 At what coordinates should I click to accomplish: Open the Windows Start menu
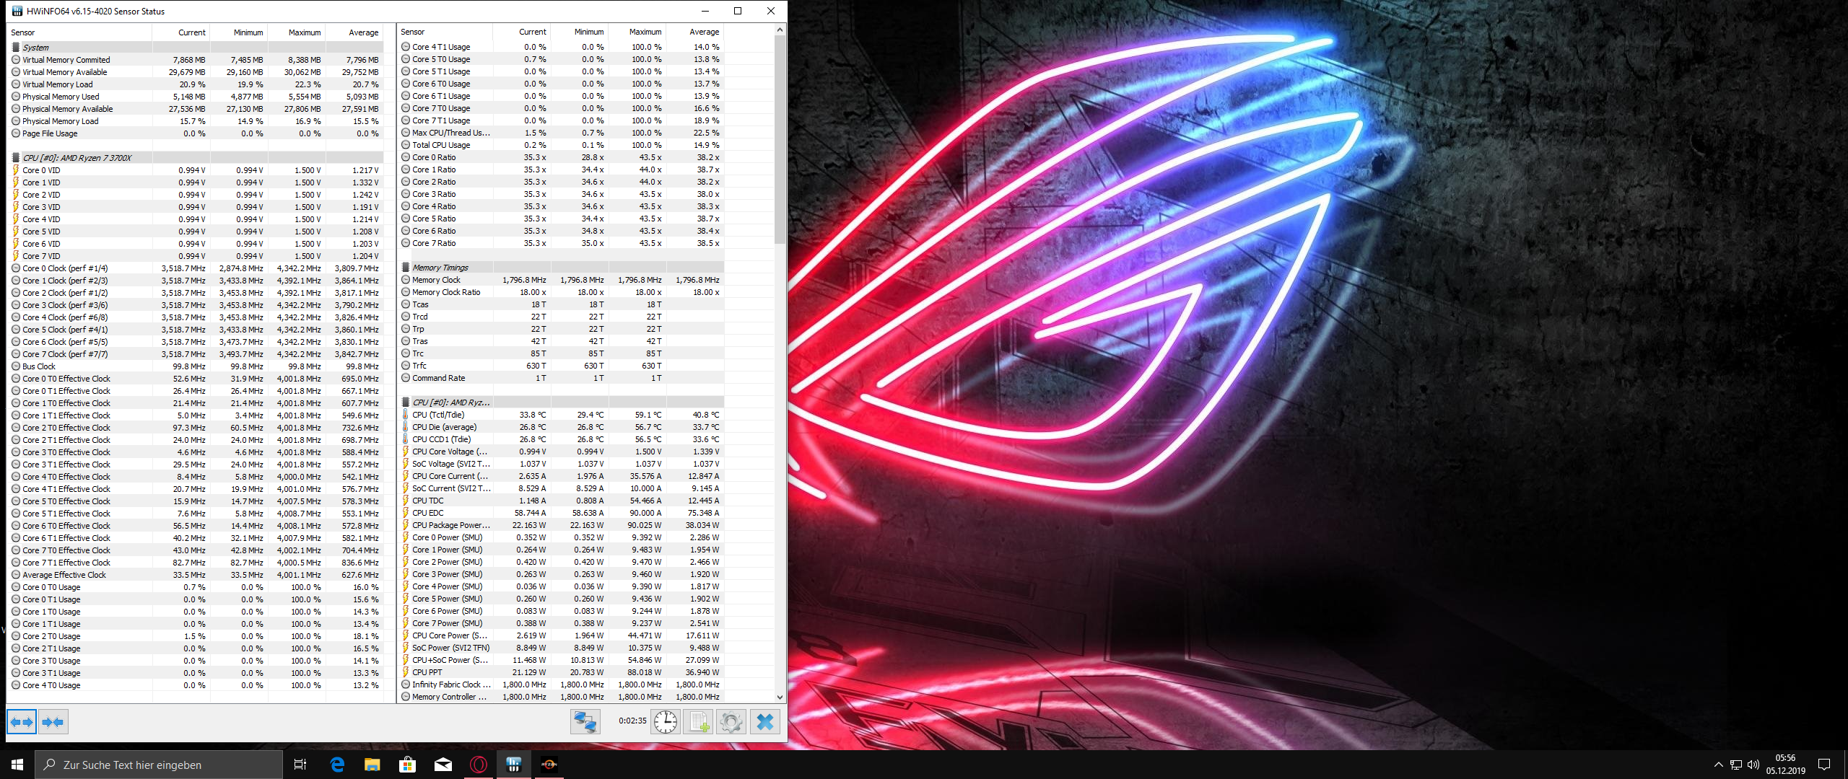click(17, 765)
